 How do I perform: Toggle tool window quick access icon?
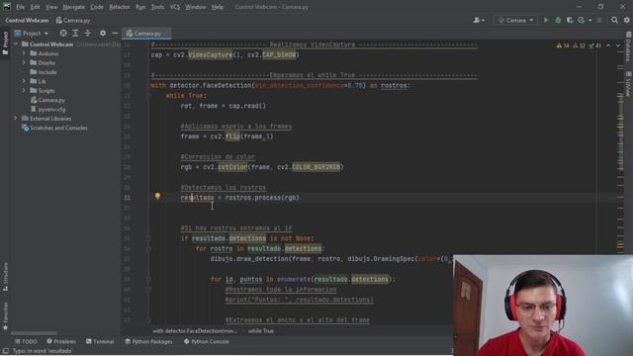(5, 351)
